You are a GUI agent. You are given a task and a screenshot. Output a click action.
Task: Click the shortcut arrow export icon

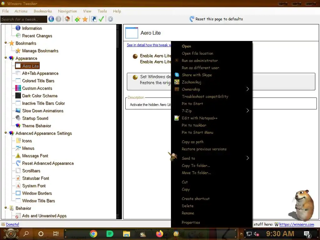click(94, 19)
